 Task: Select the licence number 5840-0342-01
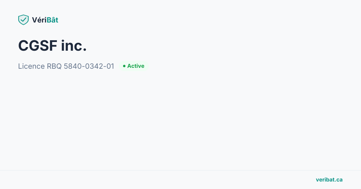click(89, 66)
